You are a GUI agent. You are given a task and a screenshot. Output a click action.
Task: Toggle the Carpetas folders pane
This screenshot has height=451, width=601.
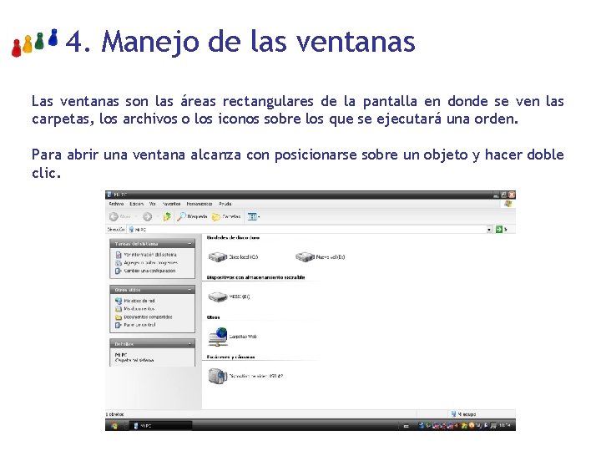226,216
